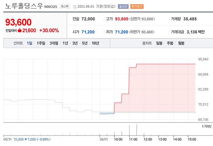Click the 000325 stock code
Screen dimensions: 213x146
click(x=51, y=7)
